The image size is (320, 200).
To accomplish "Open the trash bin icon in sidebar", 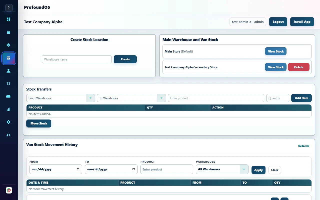I will 8,83.
